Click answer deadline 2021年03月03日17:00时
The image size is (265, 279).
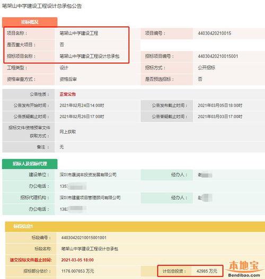tap(220, 117)
